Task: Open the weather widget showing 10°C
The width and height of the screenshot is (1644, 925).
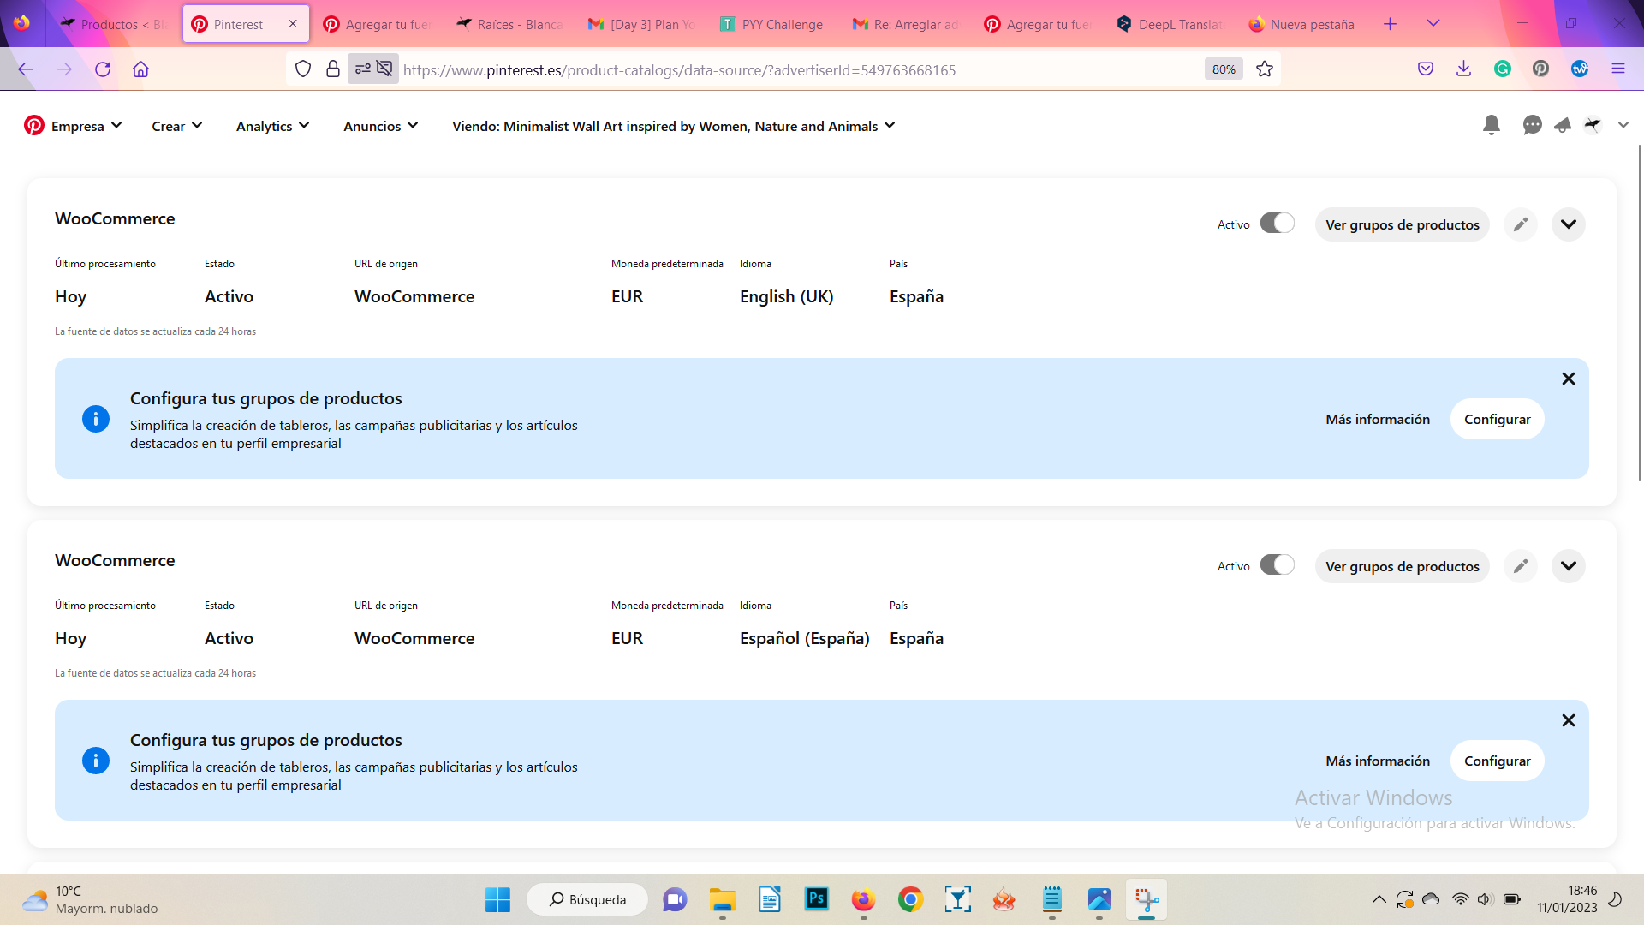Action: click(90, 899)
